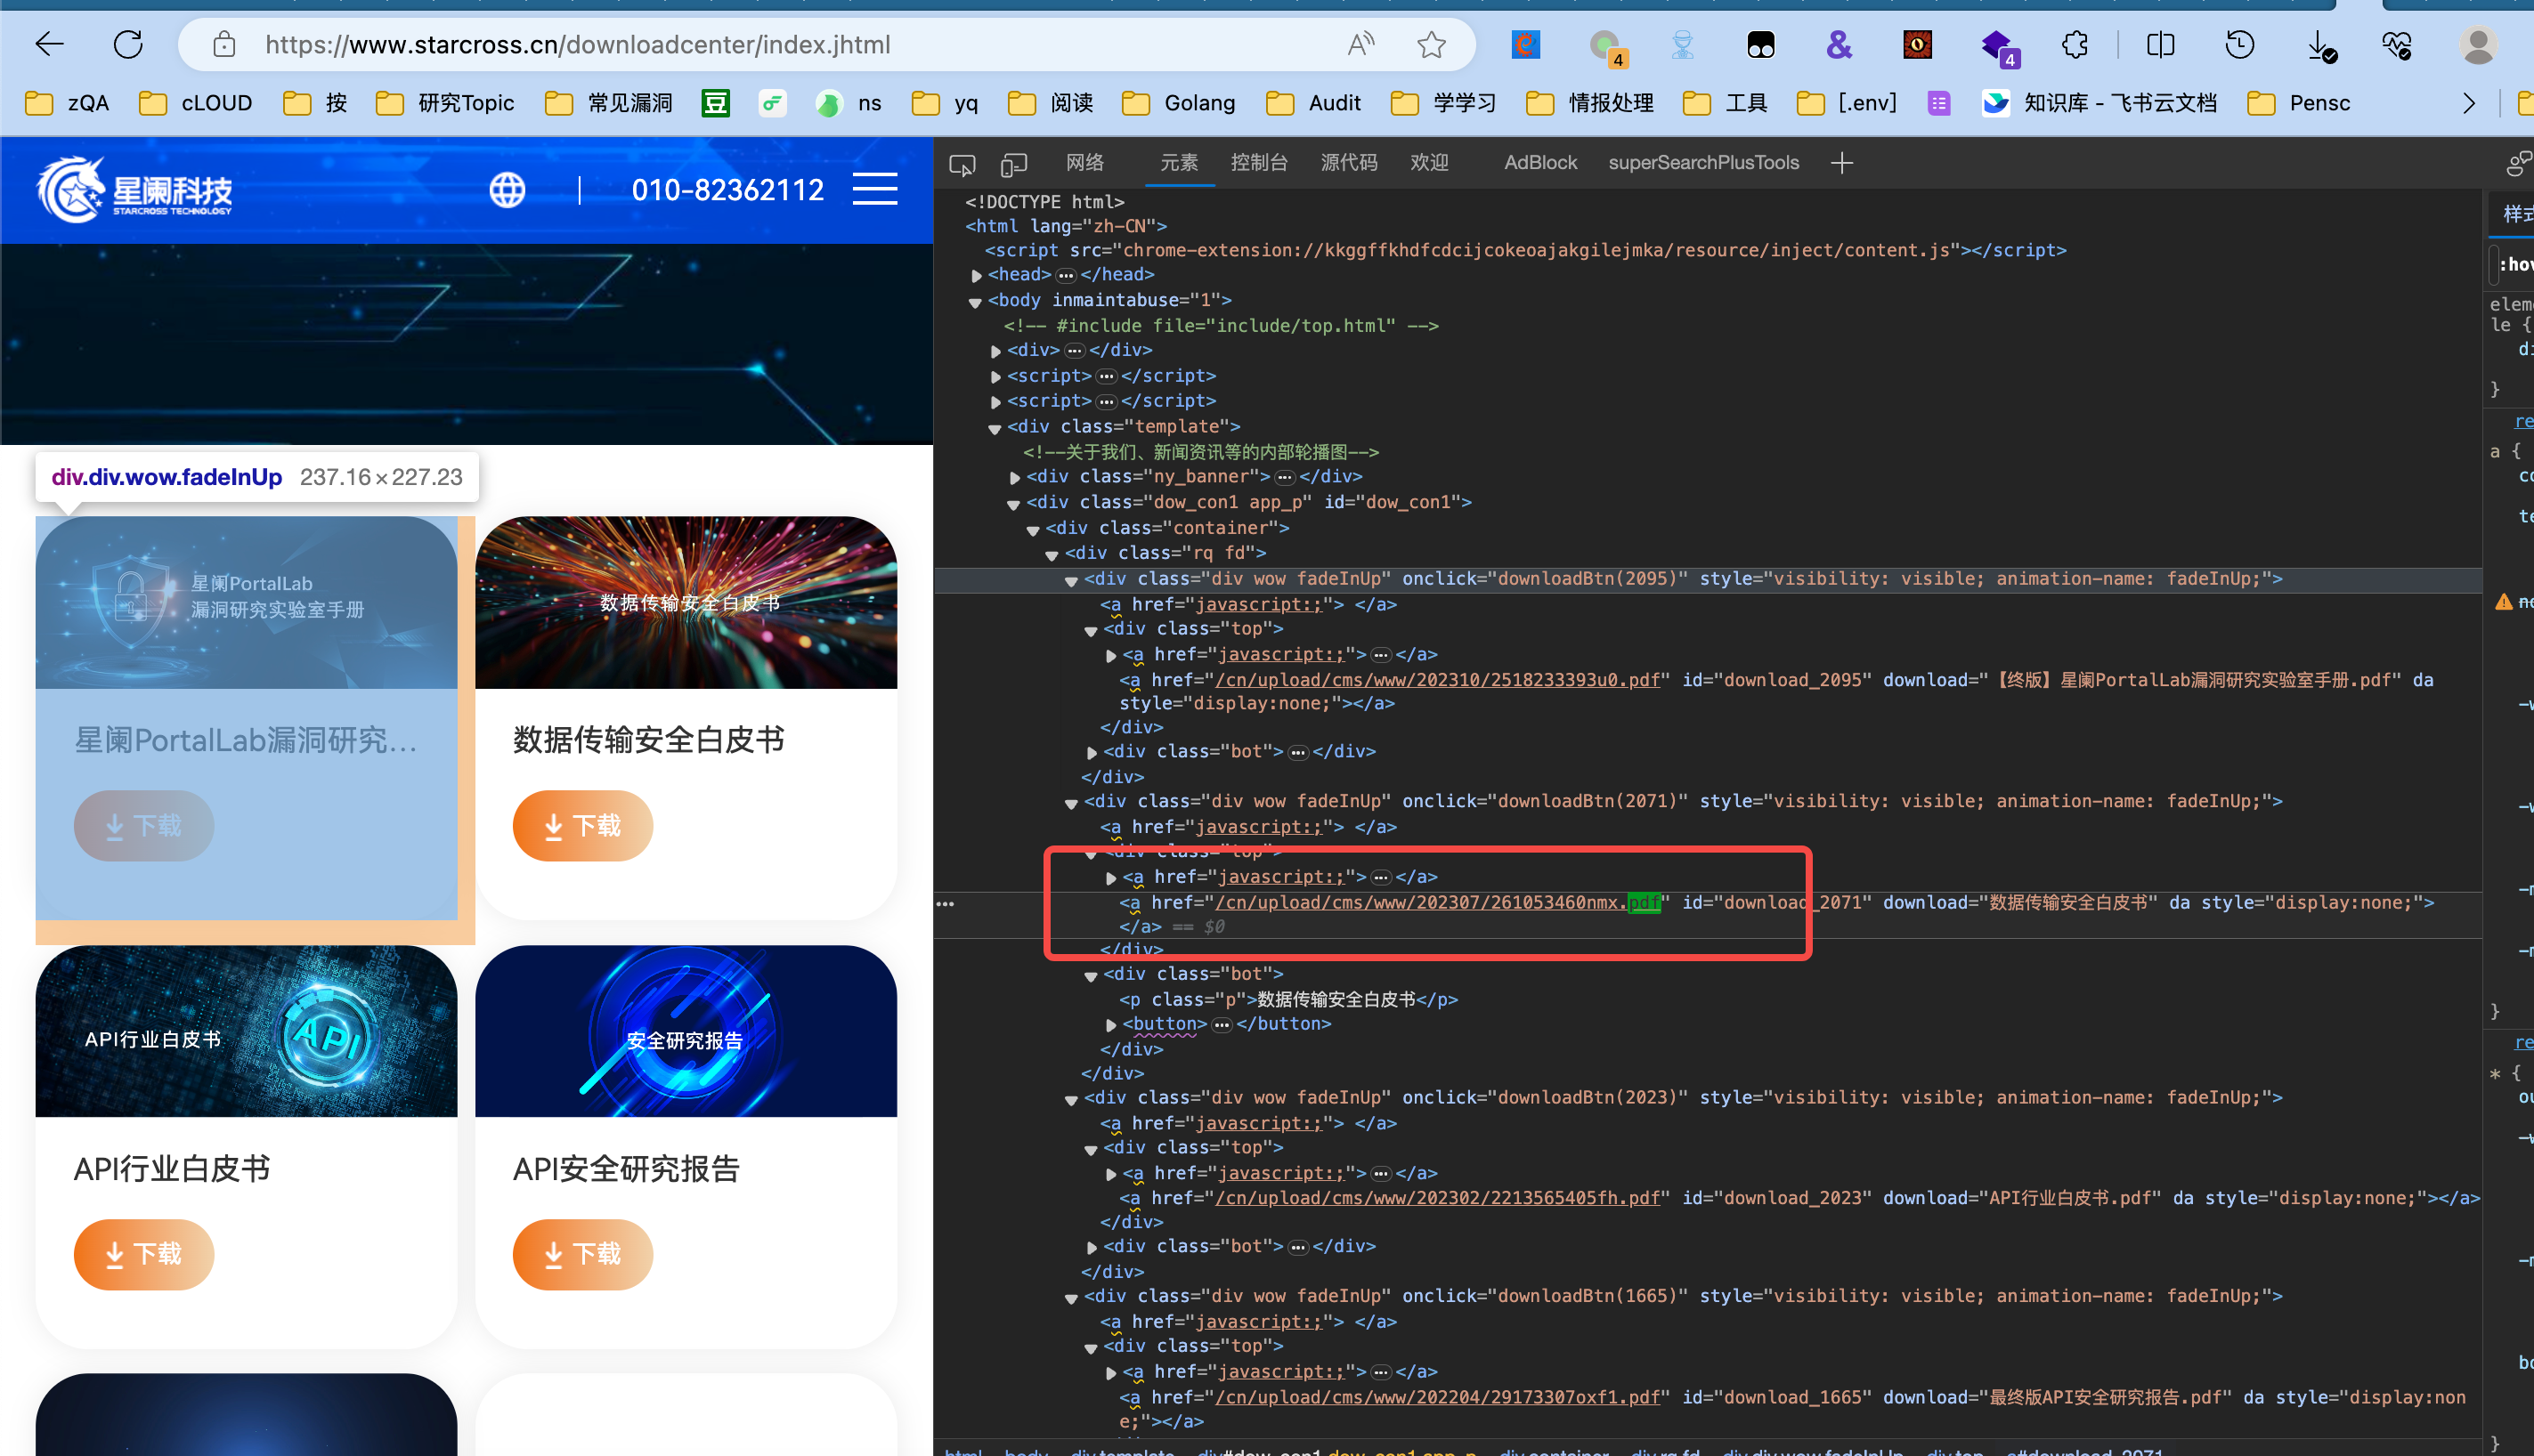Add page to favorites with star icon
This screenshot has width=2534, height=1456.
[x=1432, y=45]
